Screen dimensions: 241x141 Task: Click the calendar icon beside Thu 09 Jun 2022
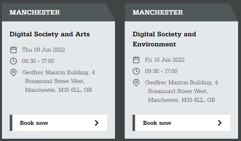[13, 50]
